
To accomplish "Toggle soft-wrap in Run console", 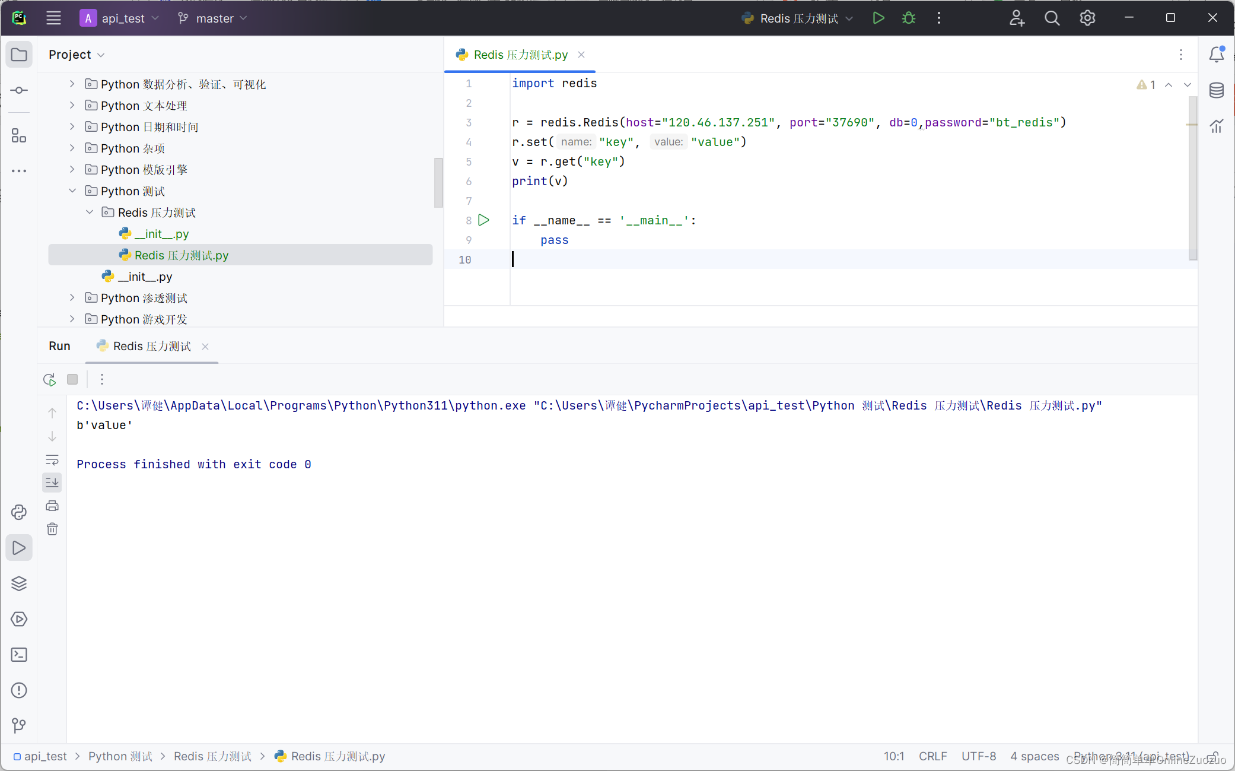I will coord(52,460).
